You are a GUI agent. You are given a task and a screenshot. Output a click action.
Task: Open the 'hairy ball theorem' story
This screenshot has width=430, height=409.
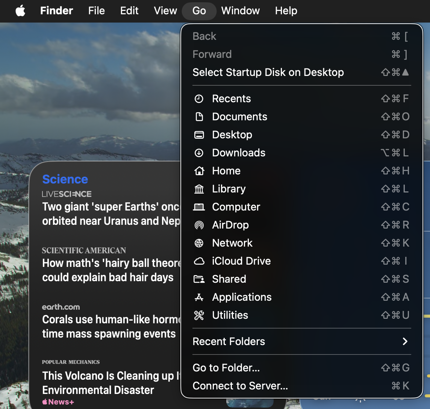point(111,270)
